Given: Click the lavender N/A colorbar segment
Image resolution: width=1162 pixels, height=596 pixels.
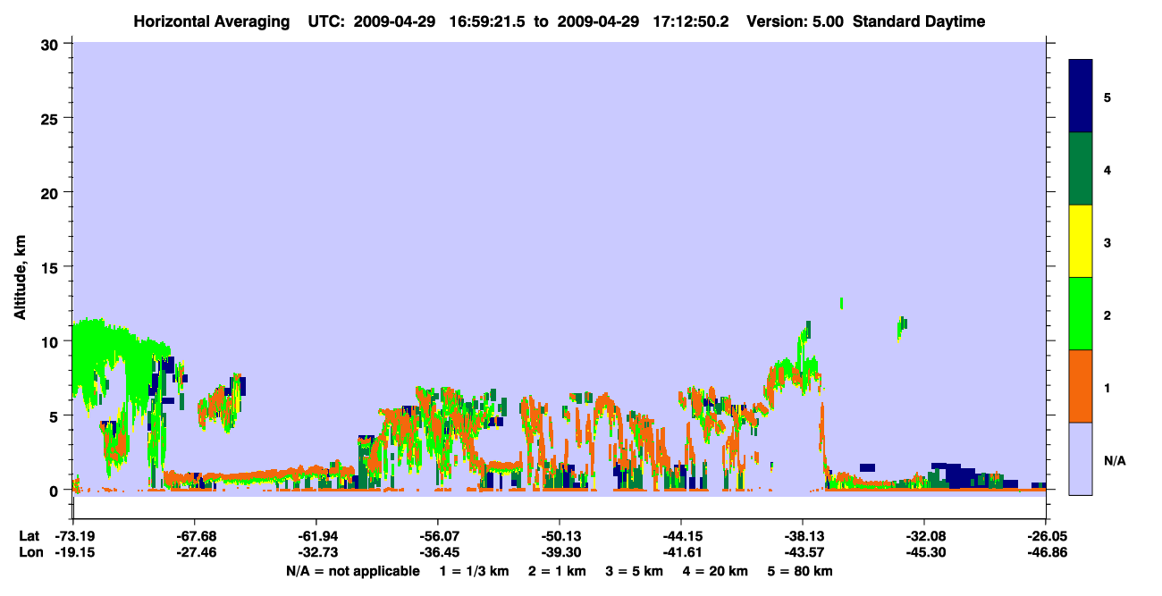Looking at the screenshot, I should [x=1081, y=458].
